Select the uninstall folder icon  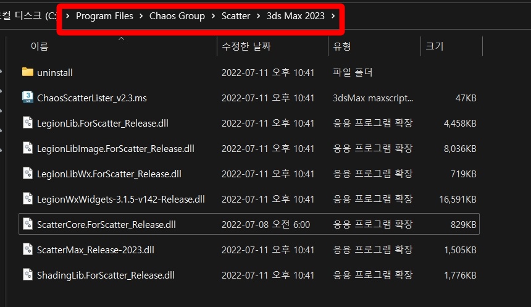click(28, 72)
